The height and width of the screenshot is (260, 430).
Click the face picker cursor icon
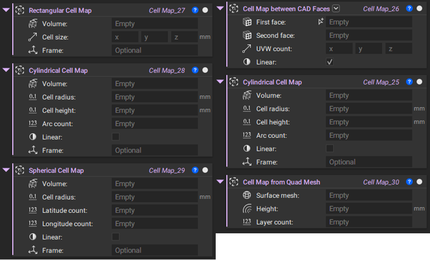click(321, 22)
